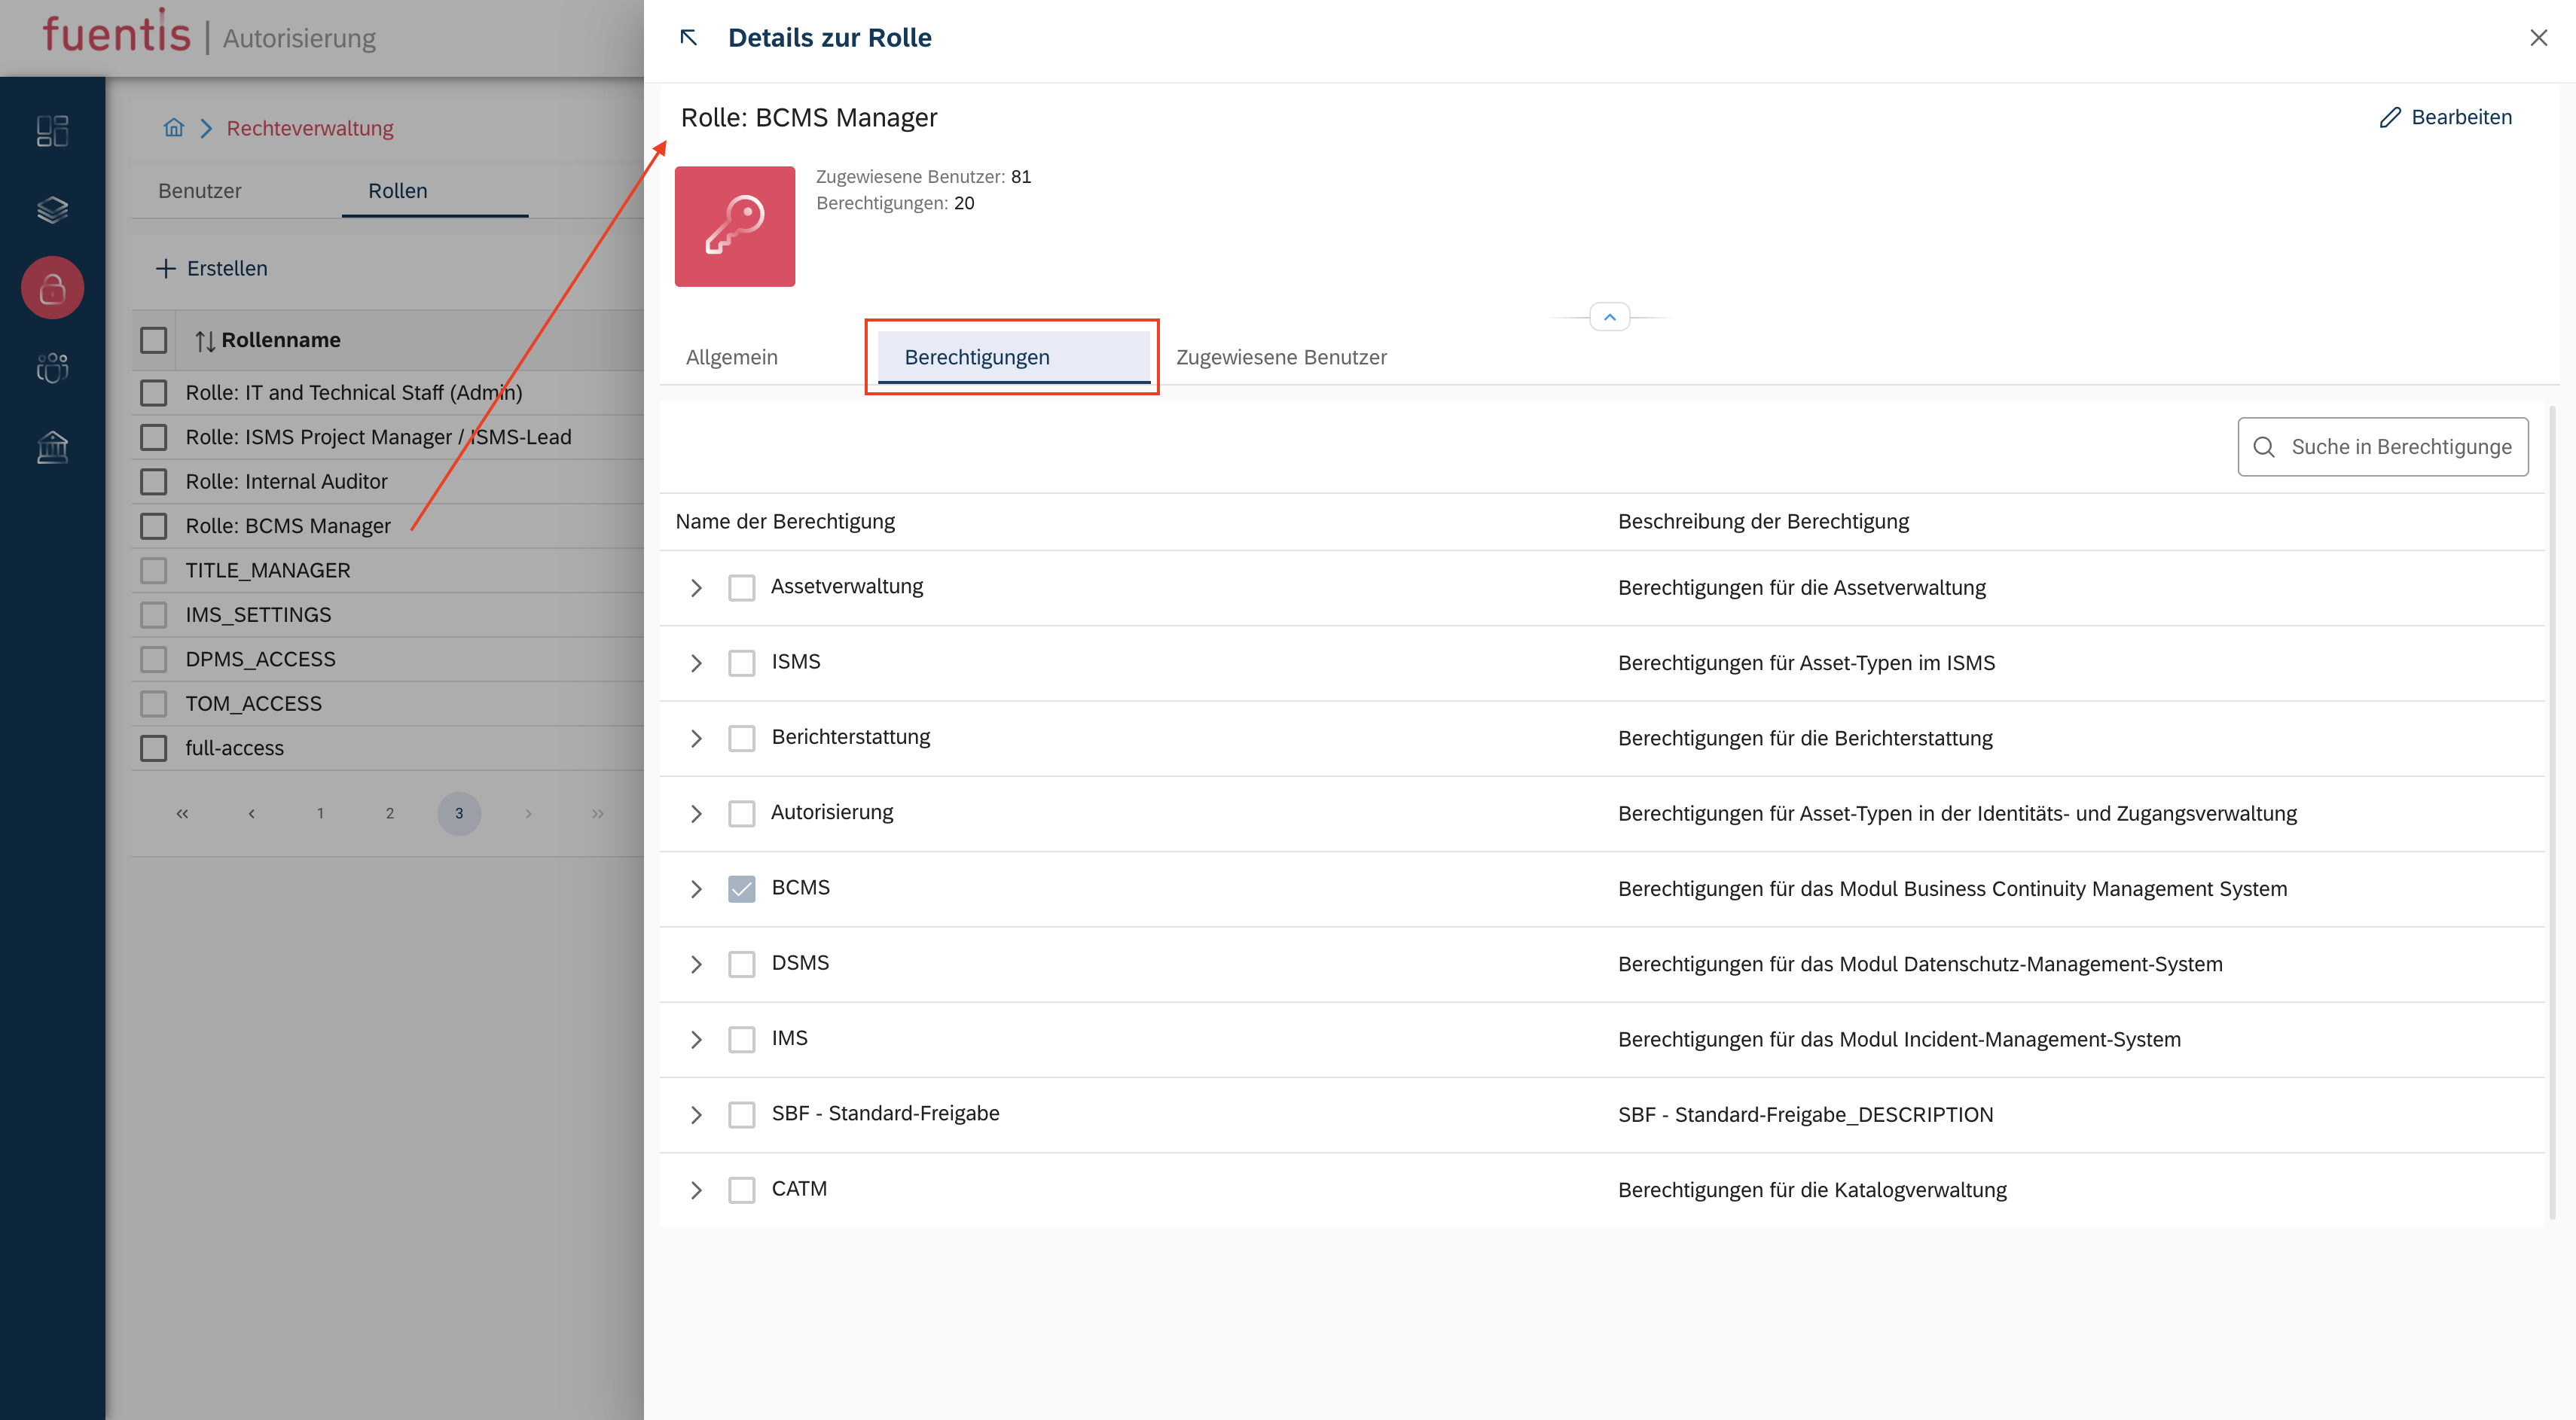Image resolution: width=2576 pixels, height=1420 pixels.
Task: Uncheck the BCMS permission checkbox
Action: pyautogui.click(x=741, y=888)
